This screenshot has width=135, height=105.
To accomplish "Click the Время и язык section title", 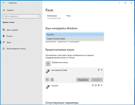I will [9, 22].
